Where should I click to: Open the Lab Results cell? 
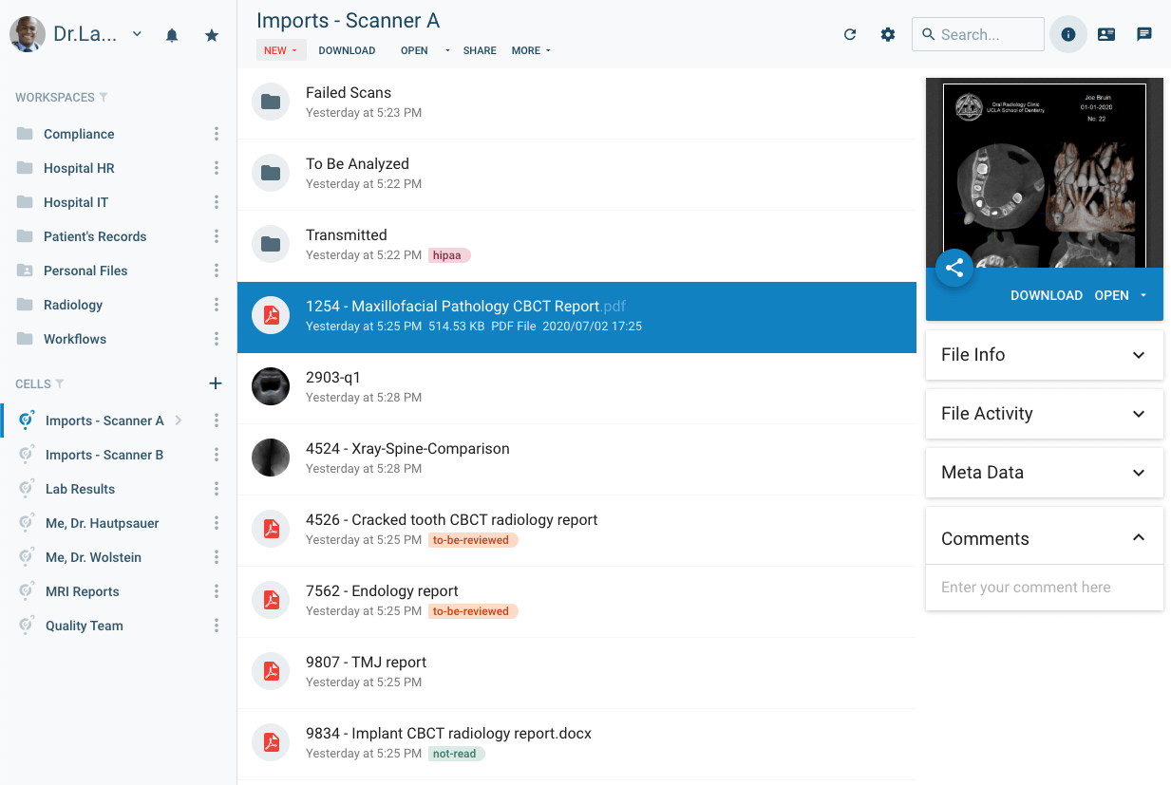click(x=80, y=489)
